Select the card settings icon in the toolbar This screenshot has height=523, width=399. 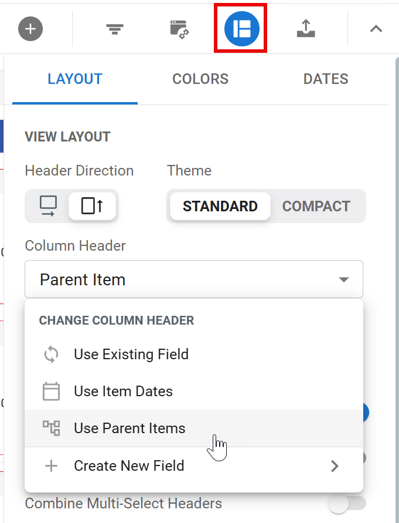pos(180,28)
